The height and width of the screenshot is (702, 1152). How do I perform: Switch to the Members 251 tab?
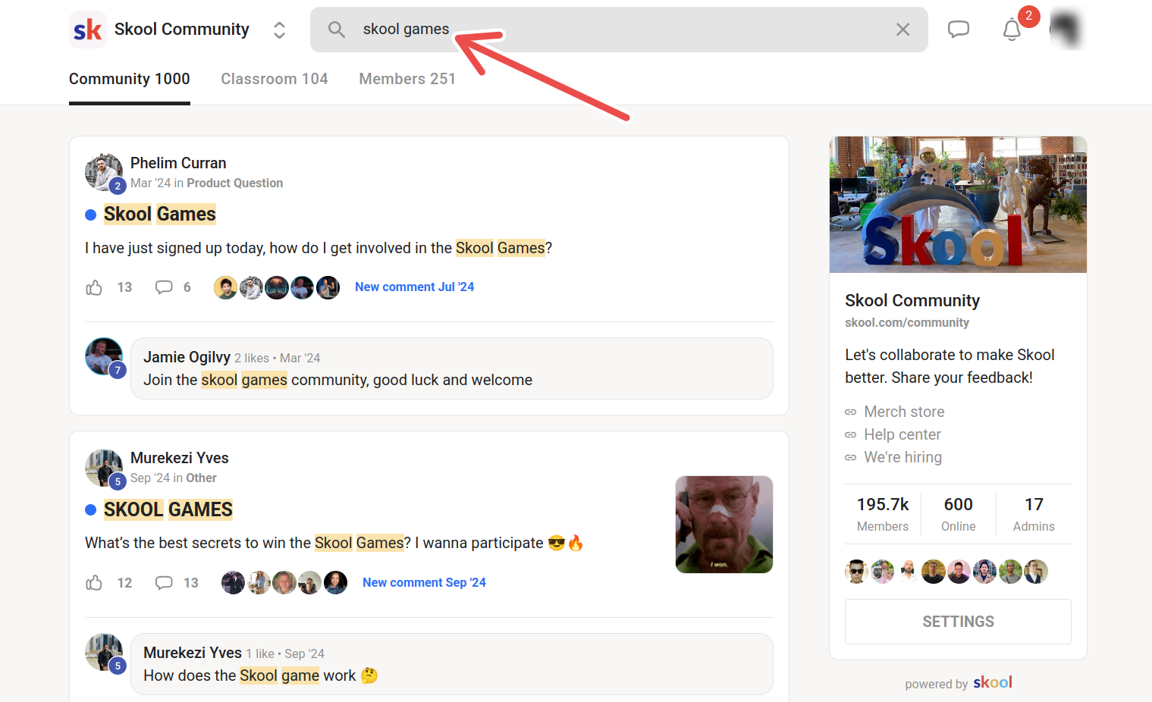(407, 79)
